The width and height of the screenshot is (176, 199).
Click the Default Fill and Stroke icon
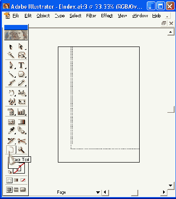tap(10, 172)
